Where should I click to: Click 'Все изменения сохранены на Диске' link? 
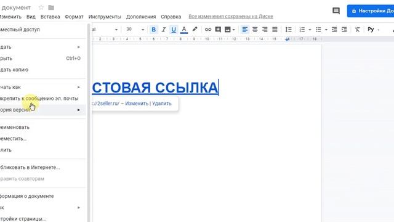coord(231,17)
